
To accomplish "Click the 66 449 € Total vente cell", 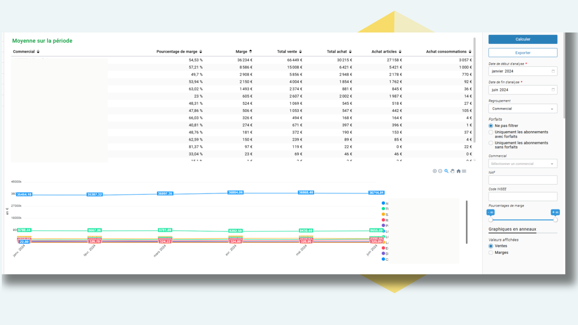I will 295,60.
